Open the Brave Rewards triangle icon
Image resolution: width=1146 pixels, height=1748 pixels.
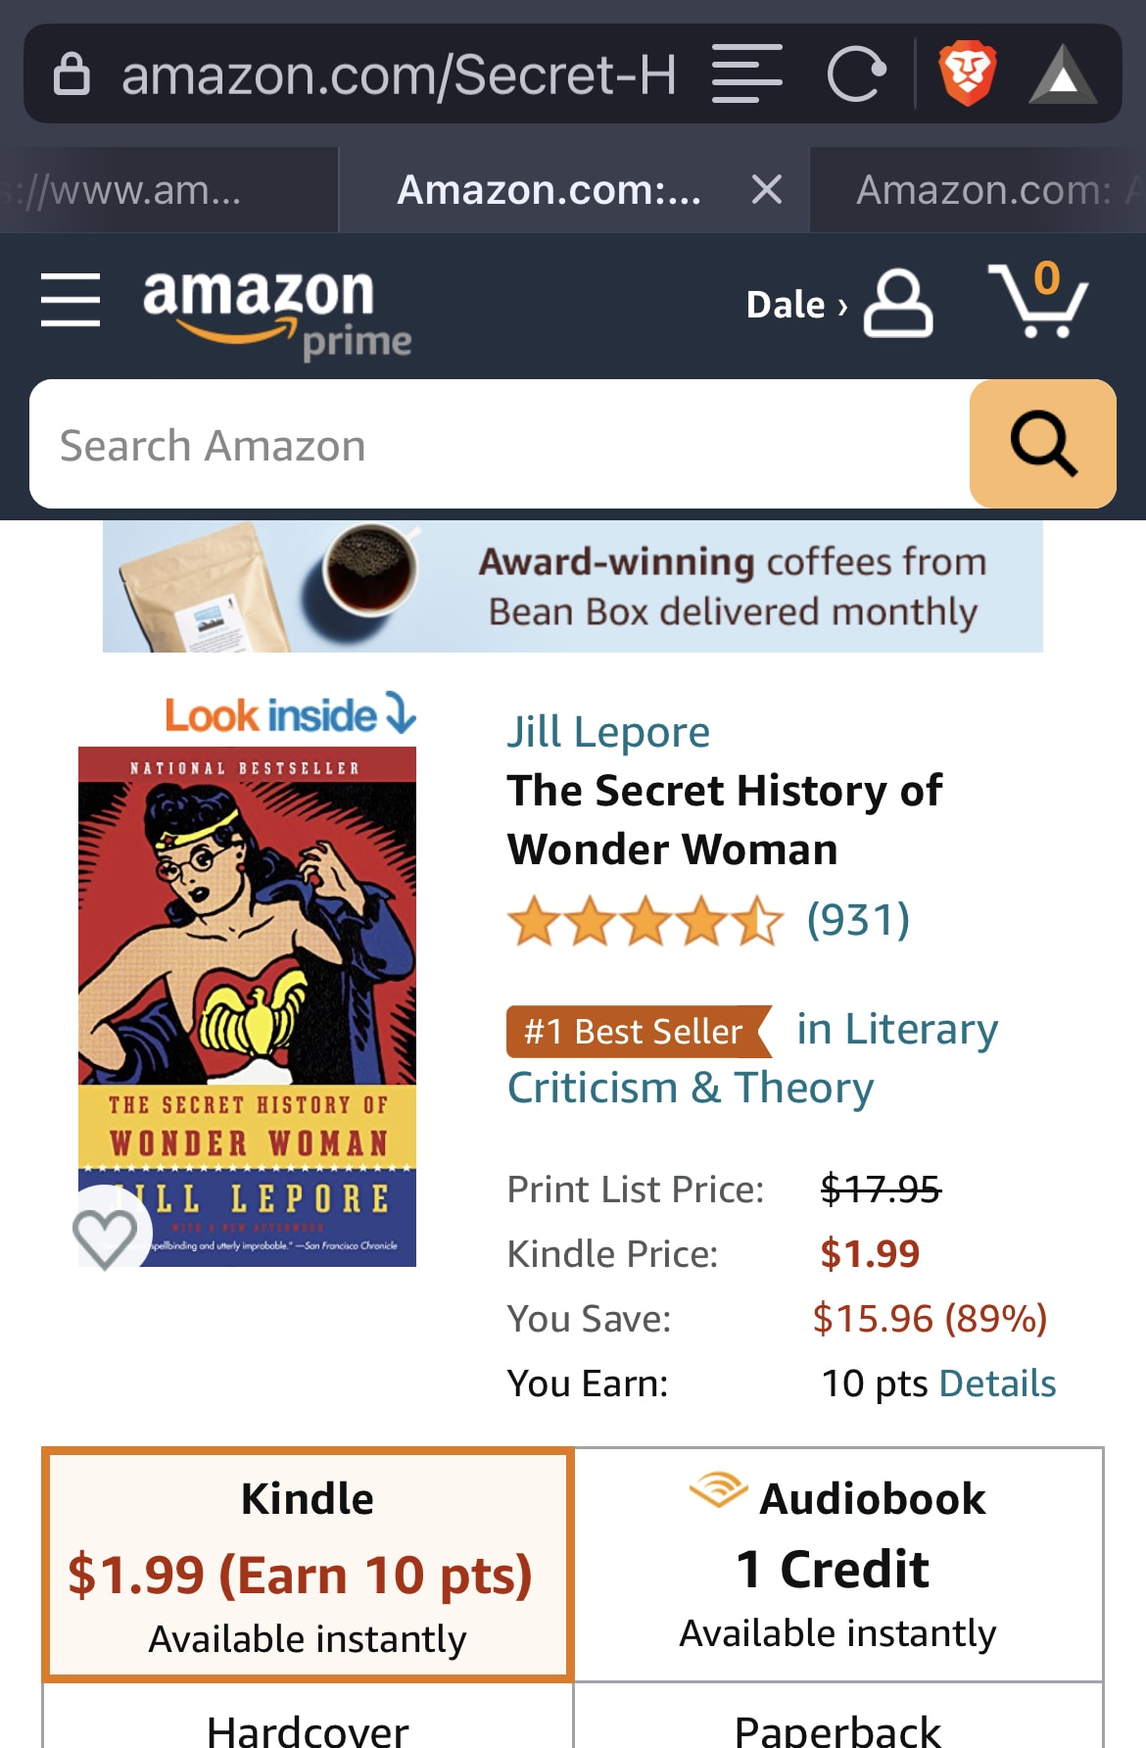1063,75
